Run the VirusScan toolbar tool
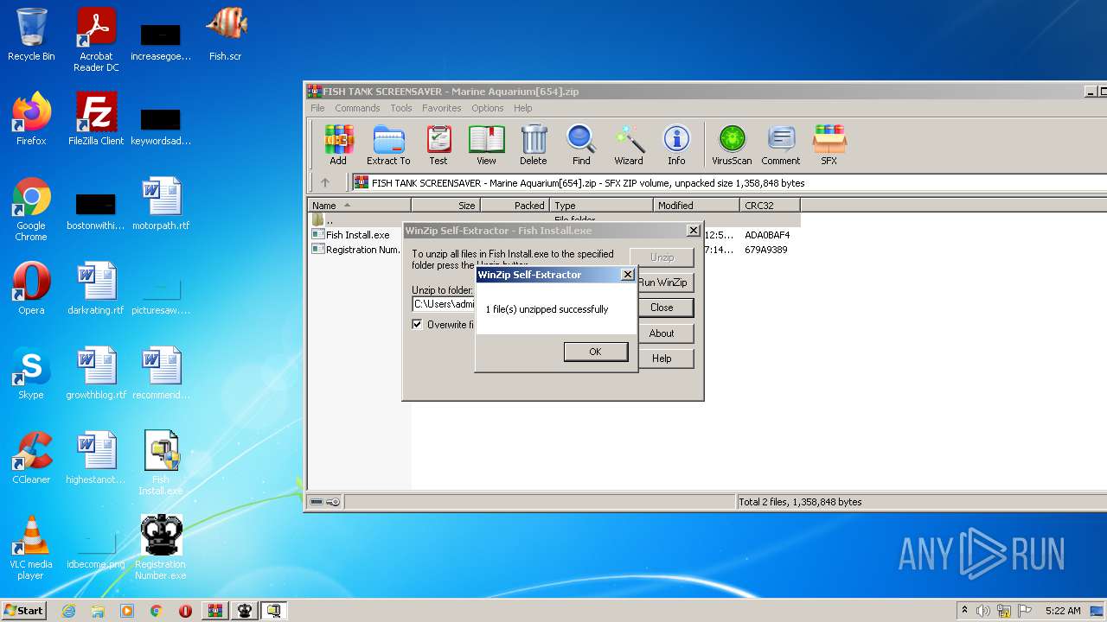This screenshot has height=622, width=1107. [732, 145]
